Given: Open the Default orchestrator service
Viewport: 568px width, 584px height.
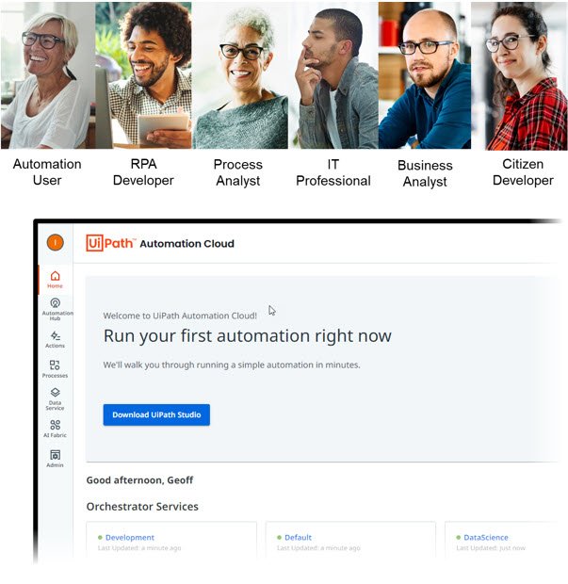Looking at the screenshot, I should click(298, 538).
